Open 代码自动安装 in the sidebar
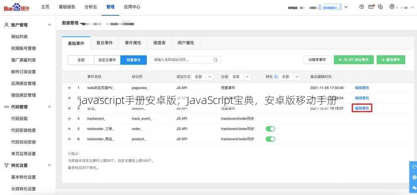417x195 pixels. coord(24,142)
